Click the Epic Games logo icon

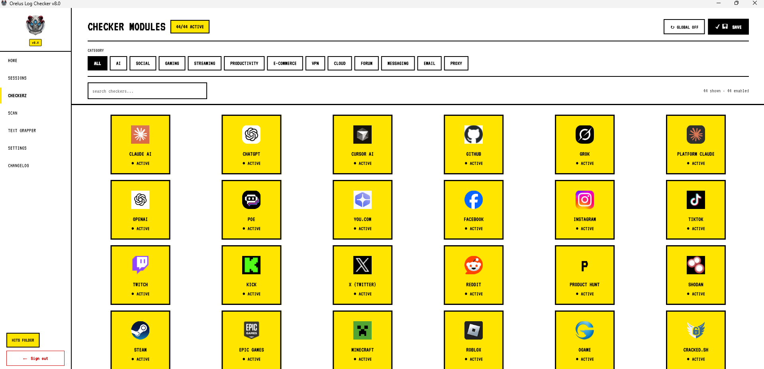click(x=251, y=330)
